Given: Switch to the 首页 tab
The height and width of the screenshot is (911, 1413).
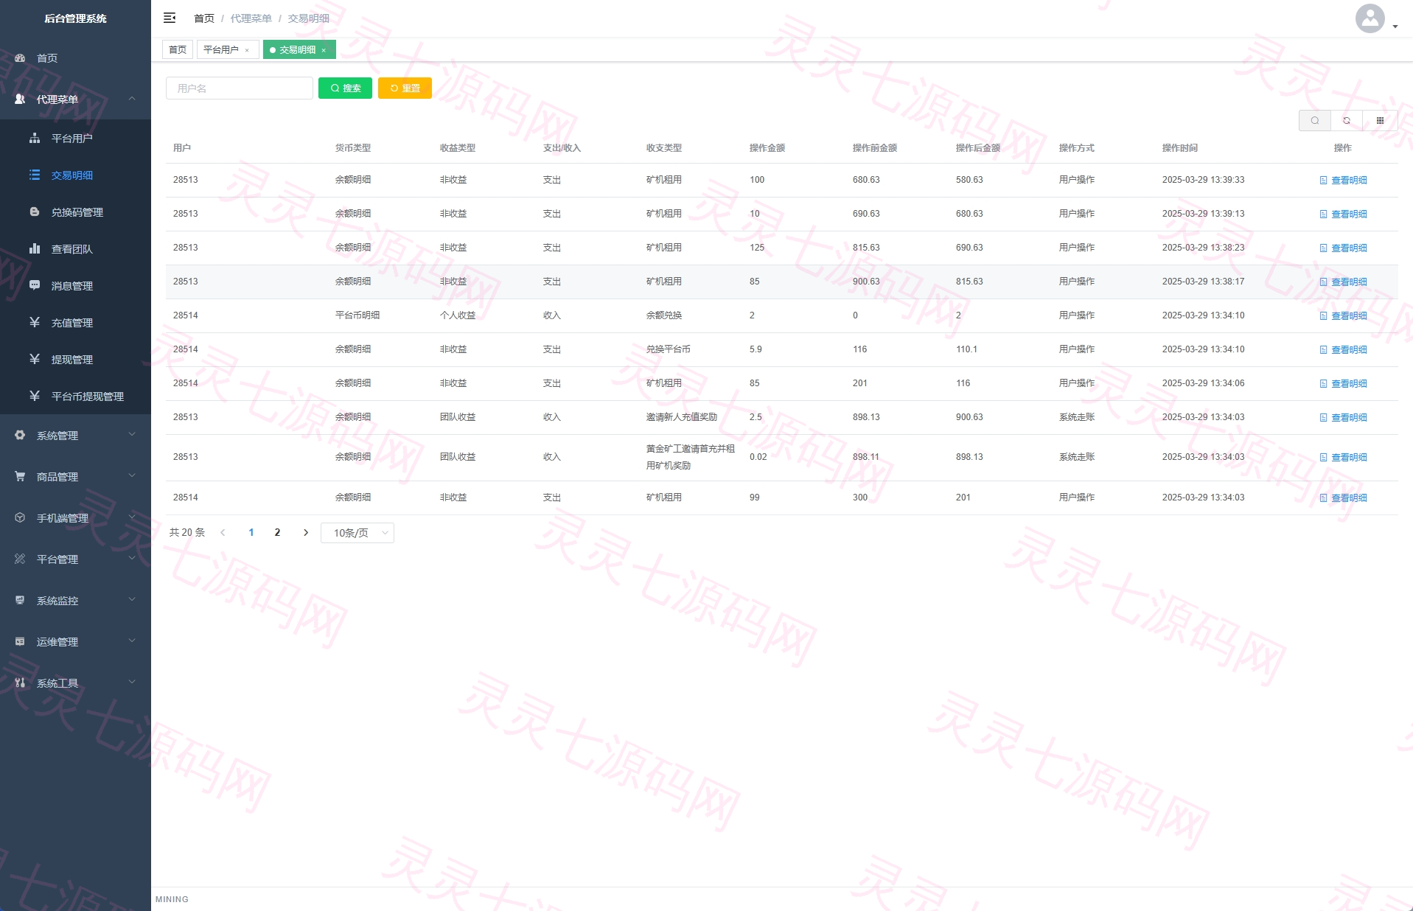Looking at the screenshot, I should click(178, 49).
